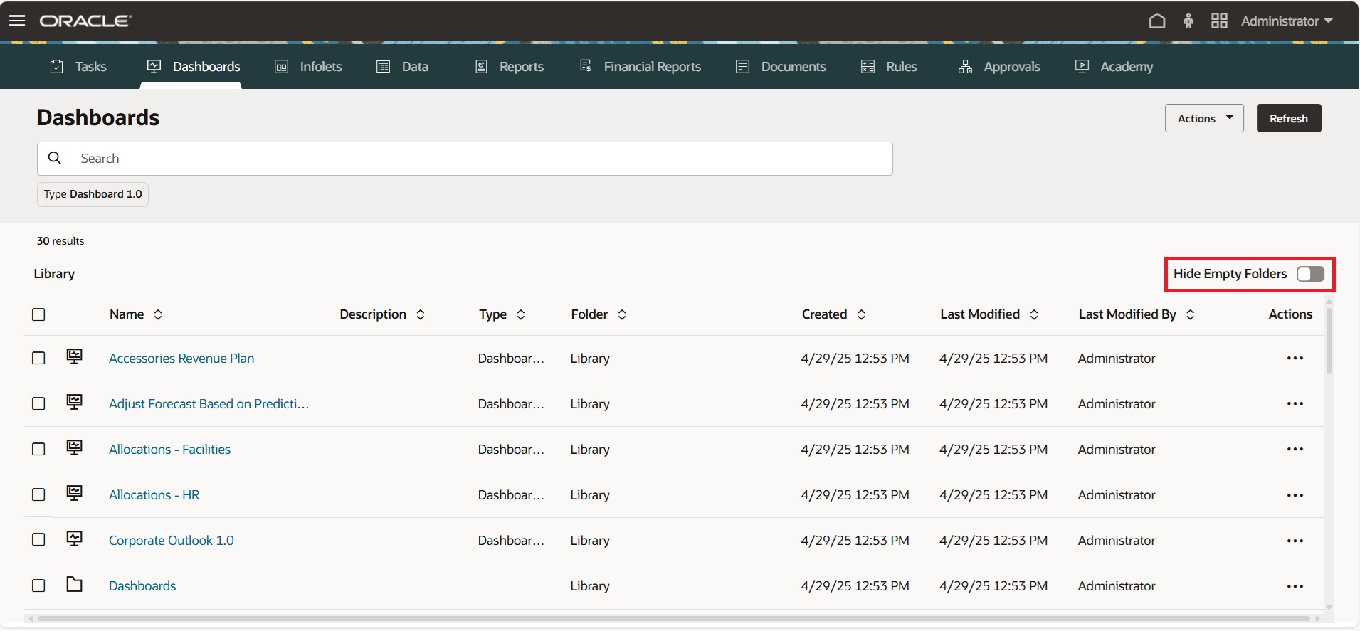1360x631 pixels.
Task: Open Allocations - Facilities link
Action: [x=169, y=449]
